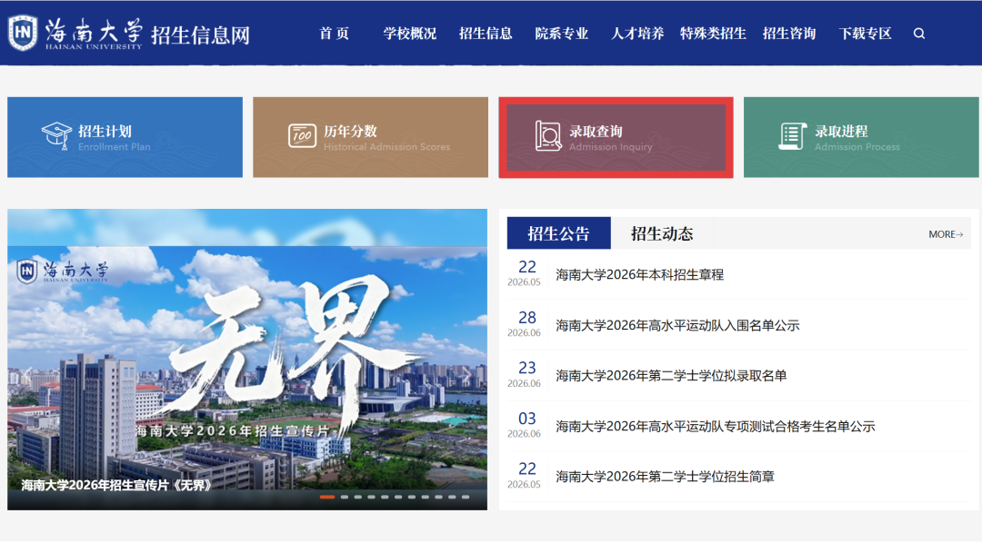Open 学校概况 menu item
Screen dimensions: 982x543
tap(409, 34)
